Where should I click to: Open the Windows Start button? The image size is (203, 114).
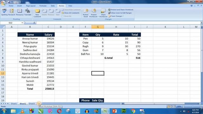coord(4,111)
